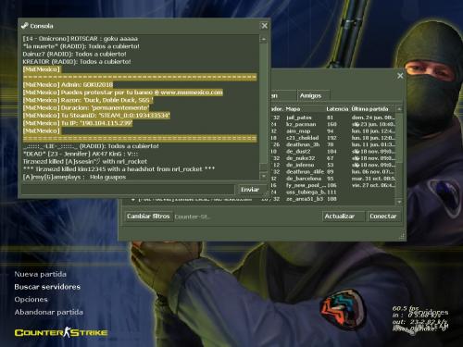463x347 pixels.
Task: Send the console command with Enviar
Action: point(250,190)
